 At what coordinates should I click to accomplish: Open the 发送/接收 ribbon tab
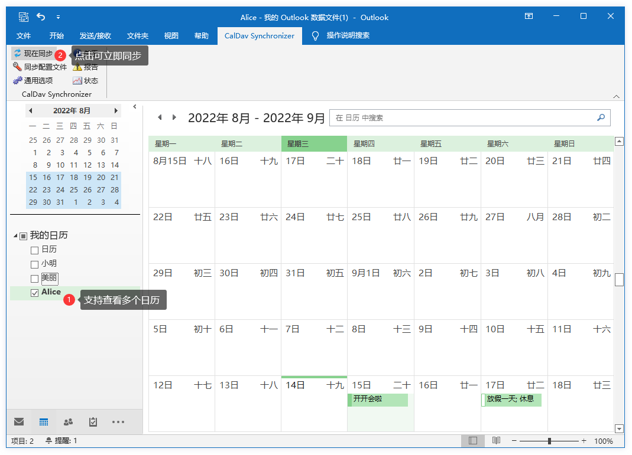(x=95, y=36)
